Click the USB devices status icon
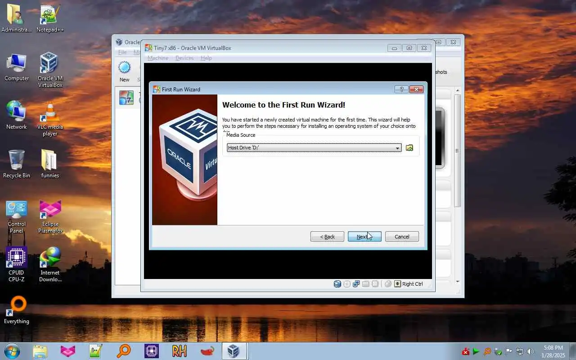Viewport: 576px width, 360px height. [375, 284]
